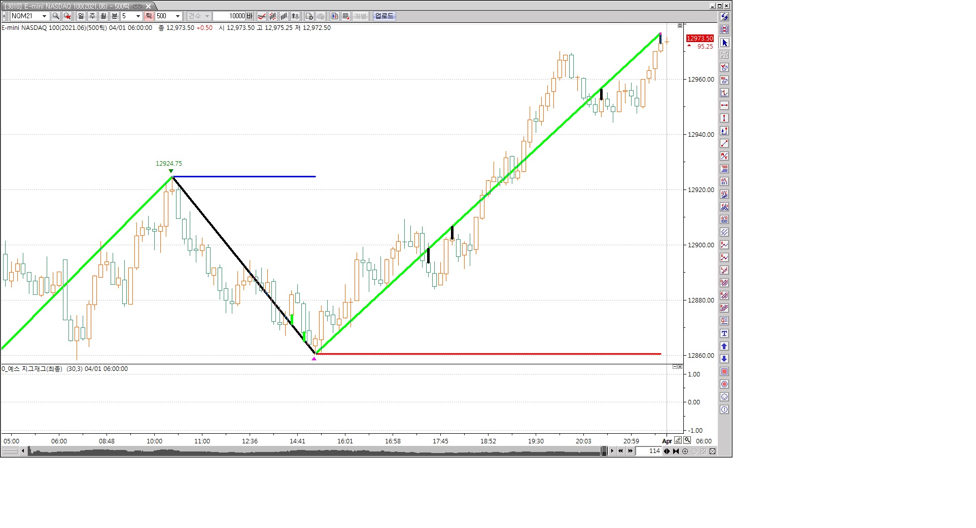976x528 pixels.
Task: Expand the 500 tick interval dropdown
Action: pyautogui.click(x=178, y=16)
